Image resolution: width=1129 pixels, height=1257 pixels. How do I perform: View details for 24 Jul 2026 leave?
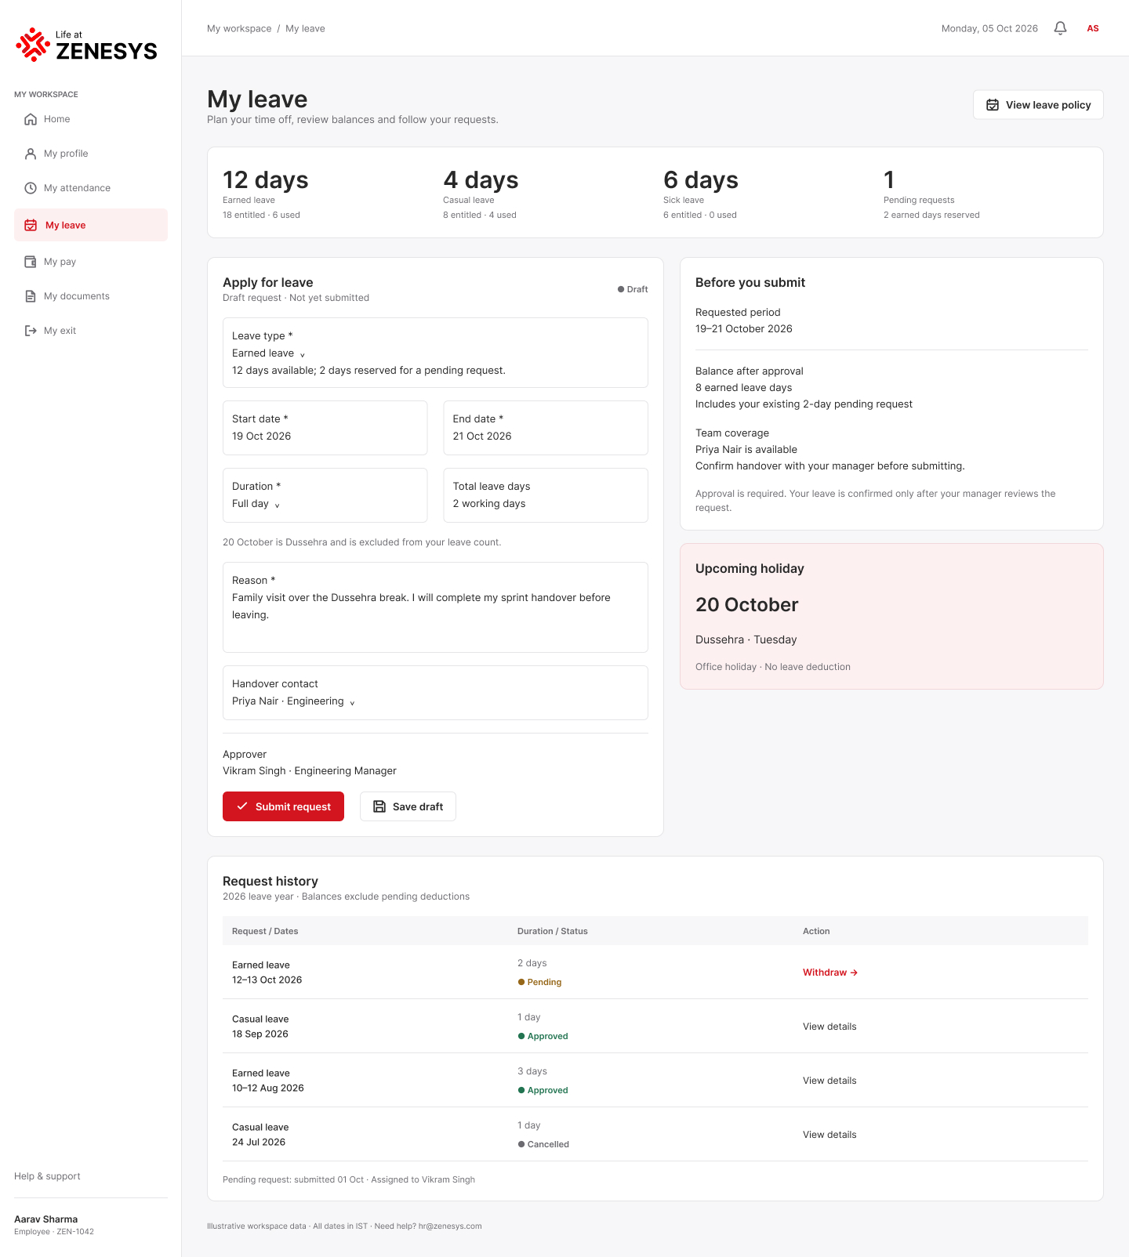(x=830, y=1135)
